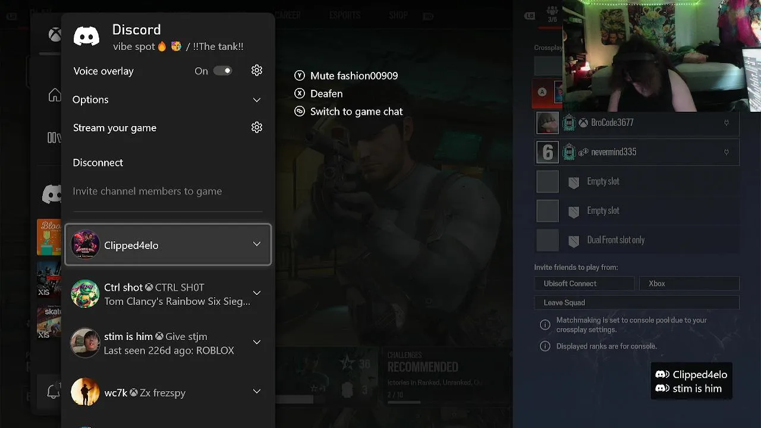Open Home icon in Xbox guide sidebar

coord(55,95)
